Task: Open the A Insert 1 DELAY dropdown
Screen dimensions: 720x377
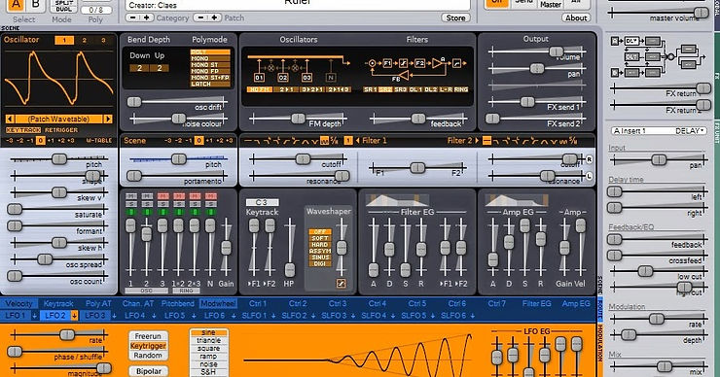Action: 659,131
